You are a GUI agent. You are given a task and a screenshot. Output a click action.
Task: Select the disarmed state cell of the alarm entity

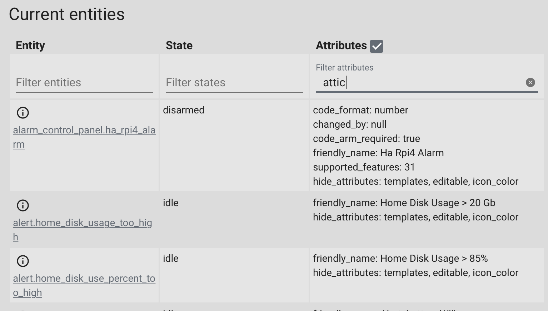coord(184,110)
